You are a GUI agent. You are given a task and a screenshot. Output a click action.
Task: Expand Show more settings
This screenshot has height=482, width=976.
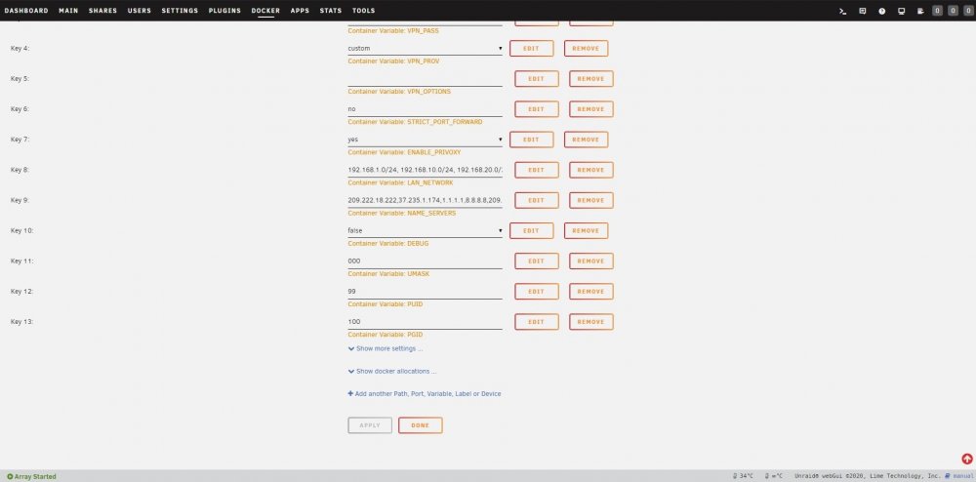386,349
